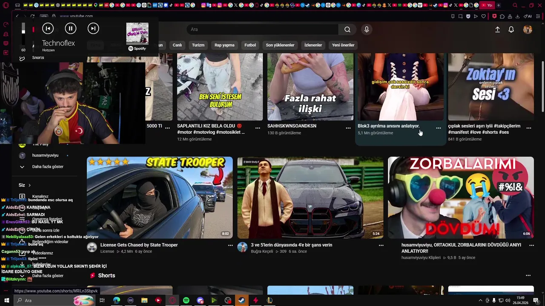Screen dimensions: 545x306
Task: Open options for husamviyuviyu ORTAOKUL ZORBALARINI video
Action: [x=531, y=245]
